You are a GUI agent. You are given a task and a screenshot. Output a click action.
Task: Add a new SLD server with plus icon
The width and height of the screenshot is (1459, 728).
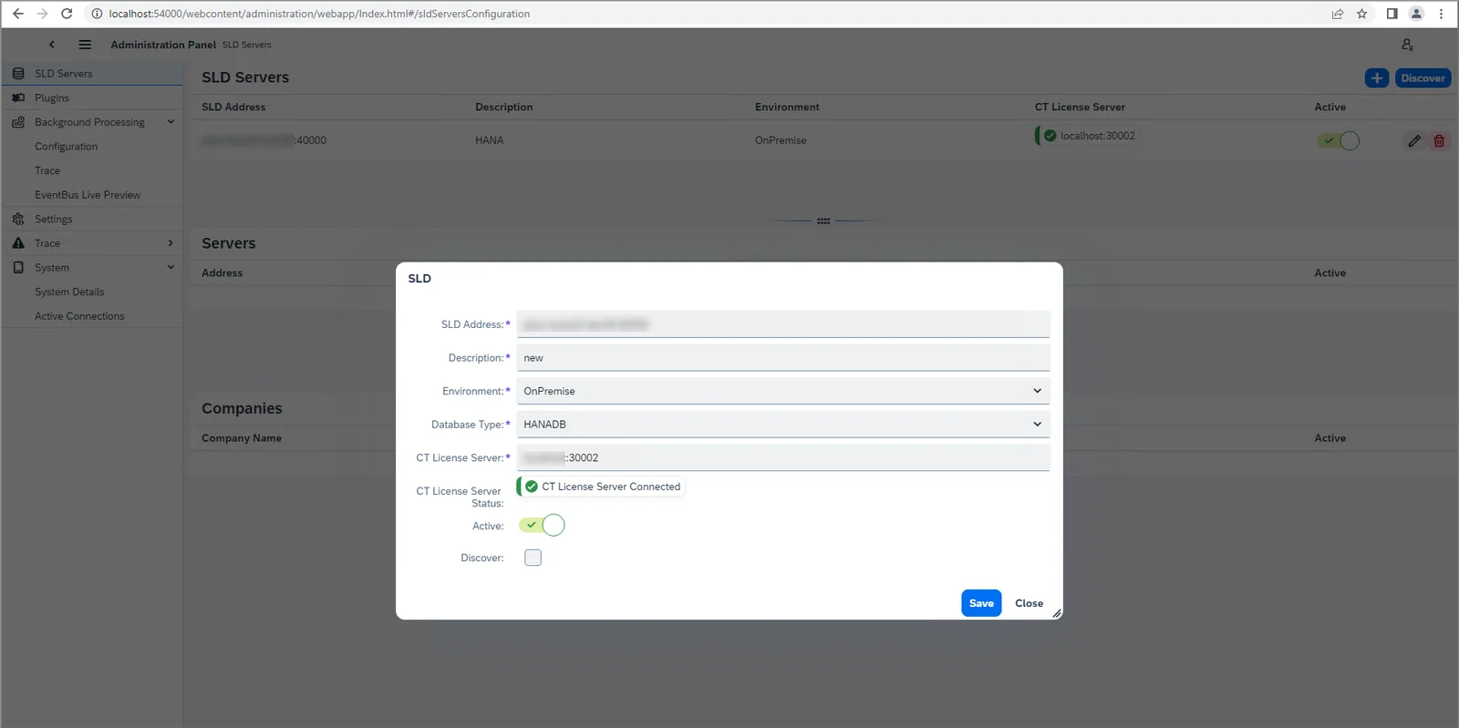click(x=1377, y=78)
